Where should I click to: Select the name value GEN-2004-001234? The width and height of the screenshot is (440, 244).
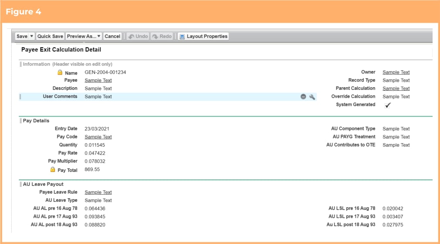coord(105,72)
